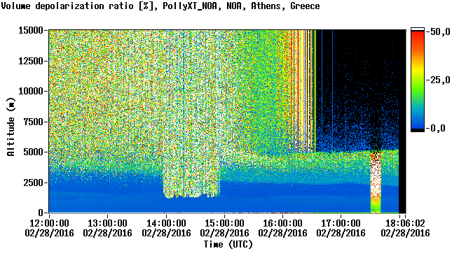Click the 17:00:00 time axis label
This screenshot has height=272, width=466.
point(341,223)
